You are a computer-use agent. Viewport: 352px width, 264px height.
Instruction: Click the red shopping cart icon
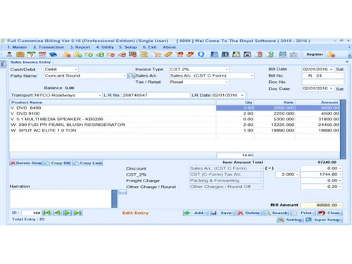pos(180,54)
